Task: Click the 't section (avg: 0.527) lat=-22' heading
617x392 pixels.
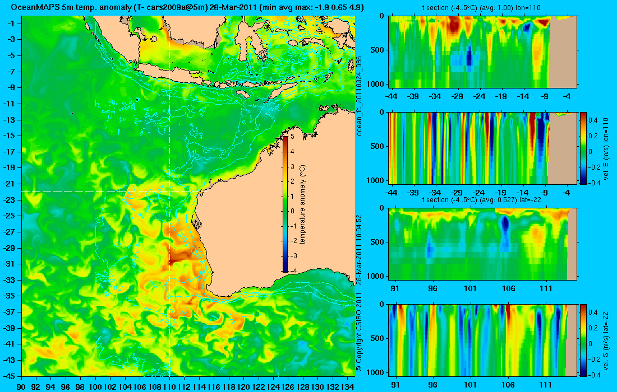Action: [481, 199]
